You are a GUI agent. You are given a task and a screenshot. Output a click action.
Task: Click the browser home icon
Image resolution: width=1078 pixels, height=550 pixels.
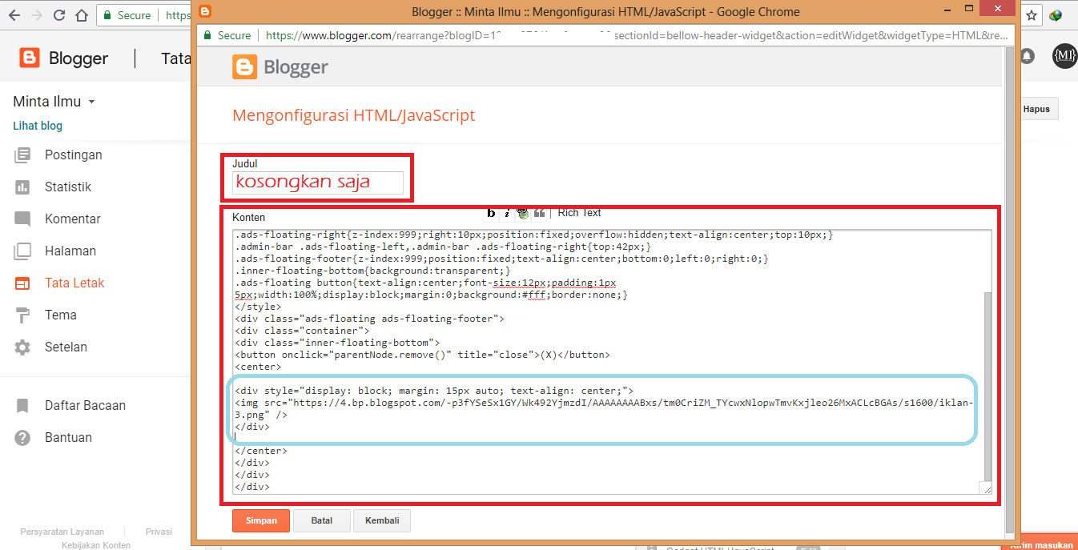point(81,15)
